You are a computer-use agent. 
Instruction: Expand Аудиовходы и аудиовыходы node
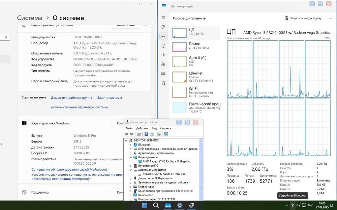(131, 153)
